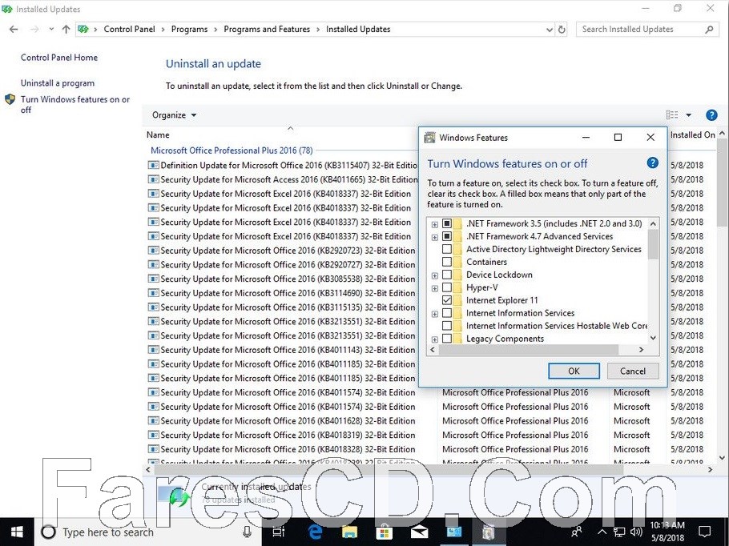Click the address bar location icon
This screenshot has height=546, width=729.
pos(83,30)
